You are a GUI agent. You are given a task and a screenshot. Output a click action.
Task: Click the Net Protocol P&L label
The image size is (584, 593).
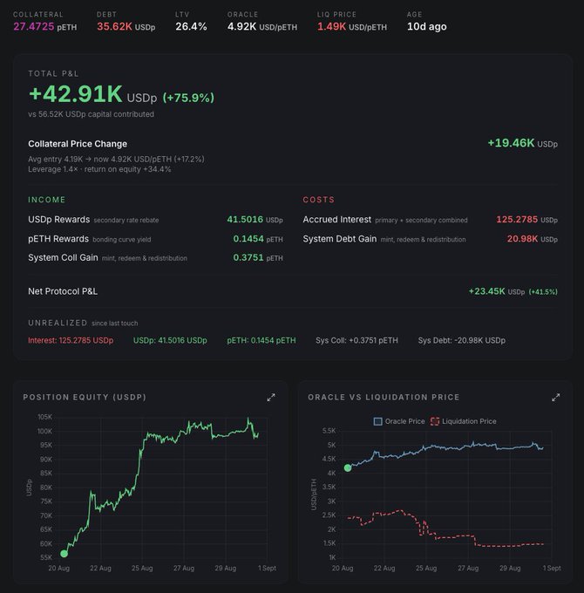tap(63, 291)
